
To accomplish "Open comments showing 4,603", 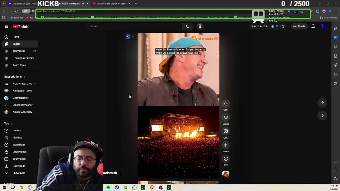I will tap(226, 131).
